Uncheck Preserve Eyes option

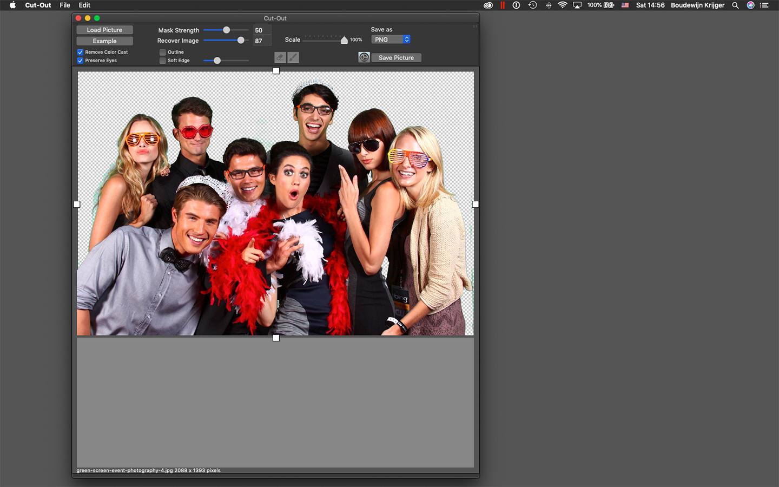pos(80,61)
